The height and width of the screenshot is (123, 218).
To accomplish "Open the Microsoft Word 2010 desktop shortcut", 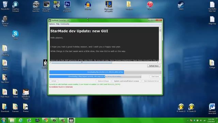I will (x=212, y=109).
